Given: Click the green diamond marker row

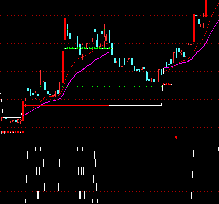Looking at the screenshot, I should click(x=88, y=48).
